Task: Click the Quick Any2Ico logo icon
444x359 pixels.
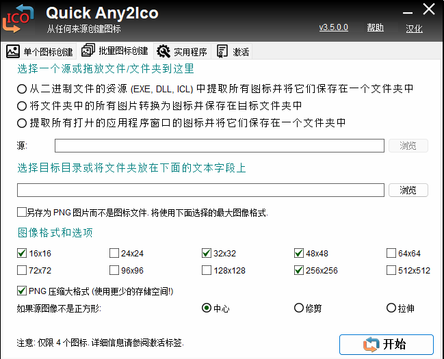Action: tap(18, 19)
